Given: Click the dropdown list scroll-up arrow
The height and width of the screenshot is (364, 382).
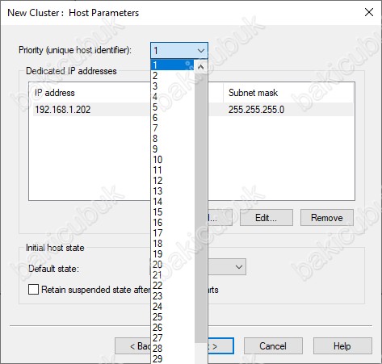Looking at the screenshot, I should [x=200, y=67].
